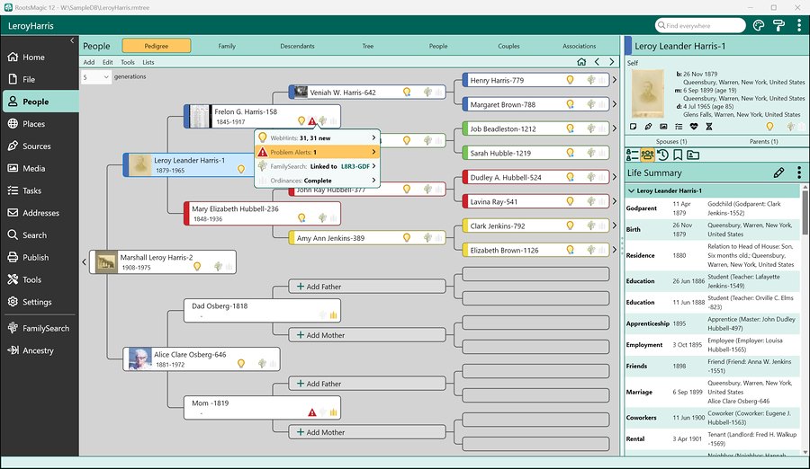Click WebHints bulb on Henry Harris-779

[570, 80]
